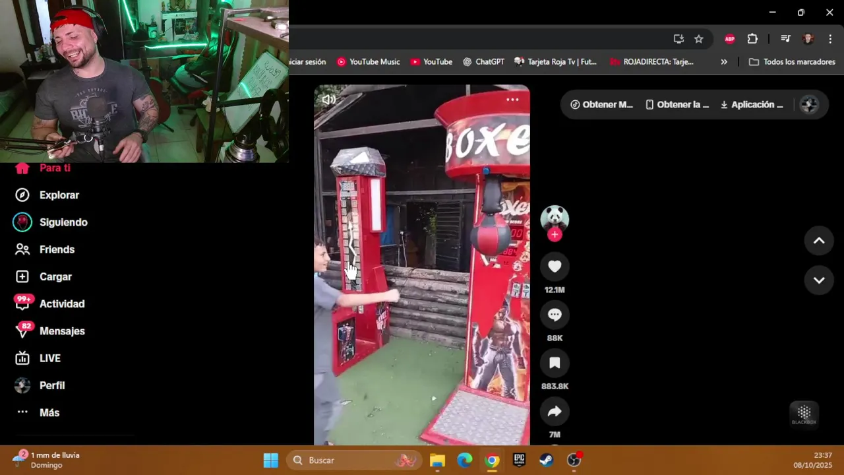
Task: Click the Explorar compass icon
Action: (x=22, y=195)
